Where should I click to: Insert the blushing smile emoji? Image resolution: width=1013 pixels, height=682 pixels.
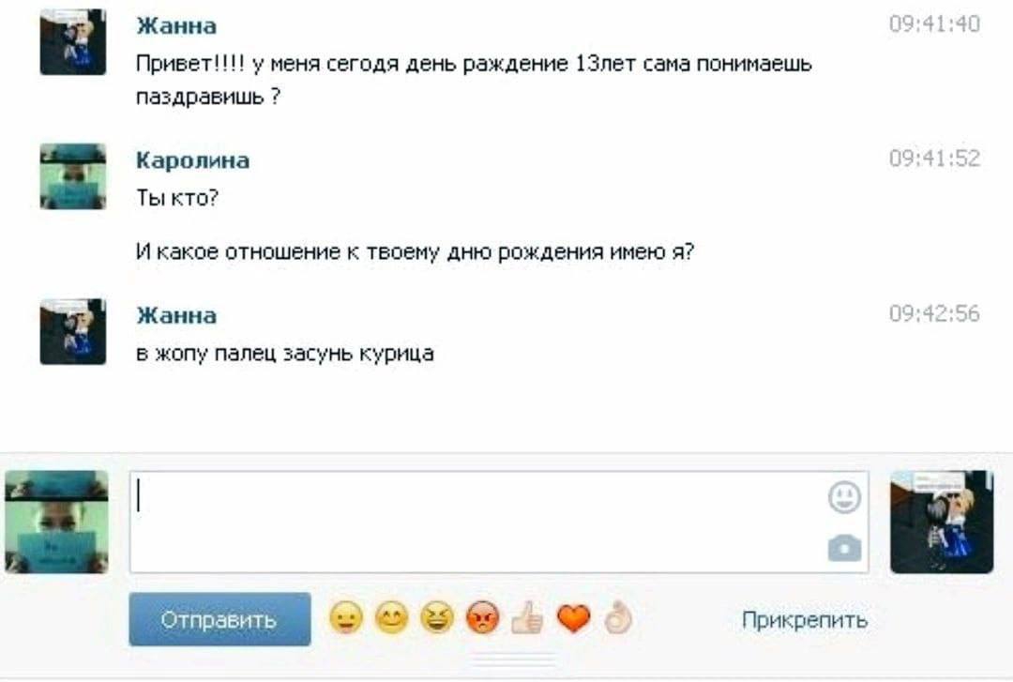390,618
